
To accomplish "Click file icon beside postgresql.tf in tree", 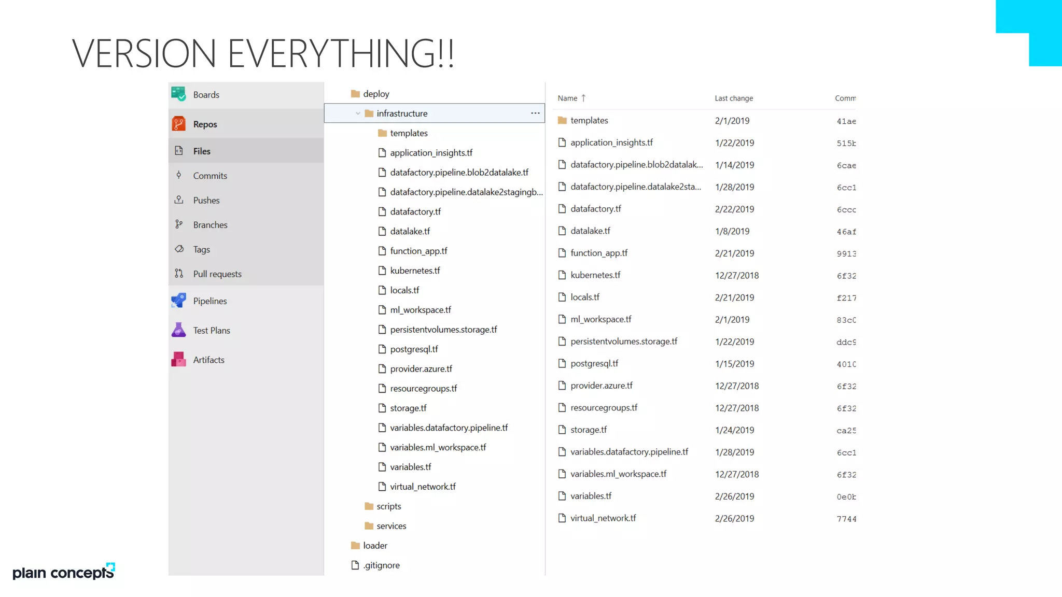I will [x=382, y=349].
